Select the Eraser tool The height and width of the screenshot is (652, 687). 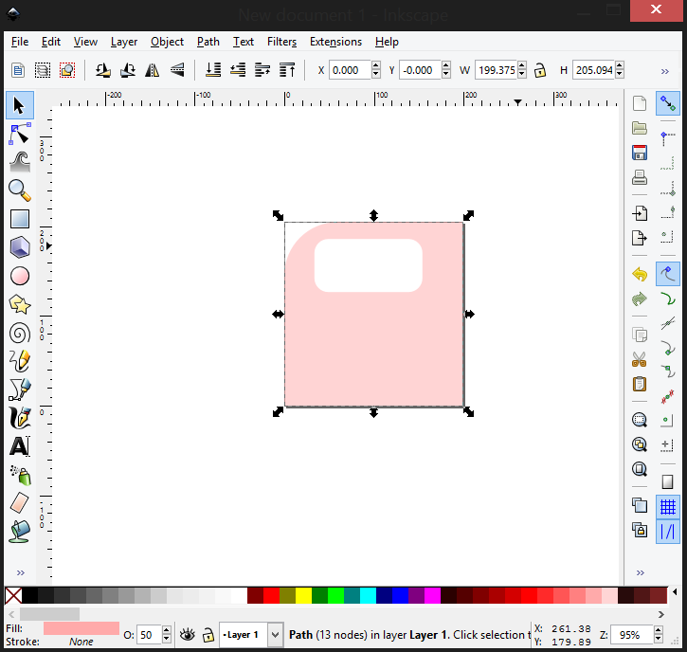(19, 503)
